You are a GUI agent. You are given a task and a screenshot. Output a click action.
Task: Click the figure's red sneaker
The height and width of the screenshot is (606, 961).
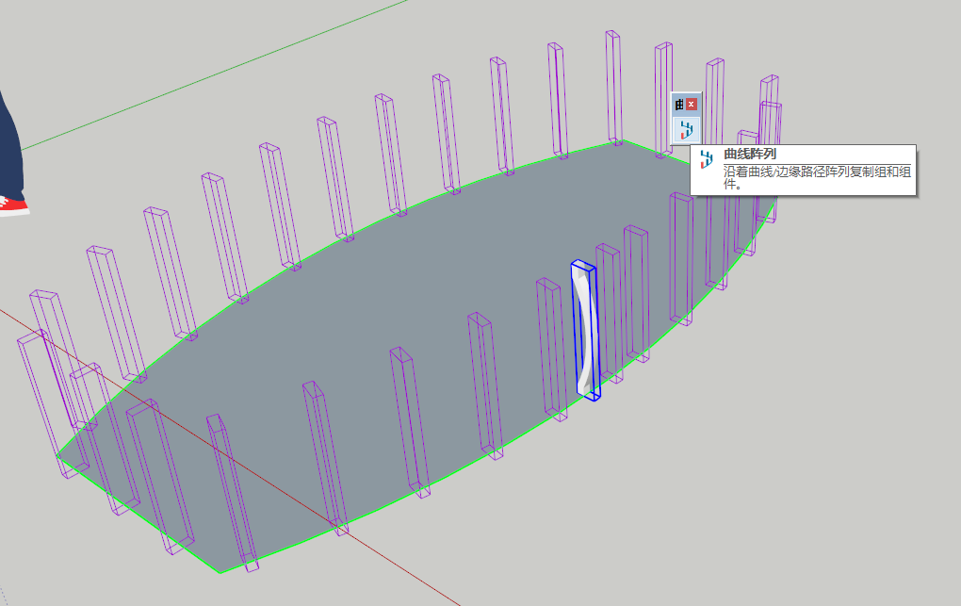tap(12, 205)
